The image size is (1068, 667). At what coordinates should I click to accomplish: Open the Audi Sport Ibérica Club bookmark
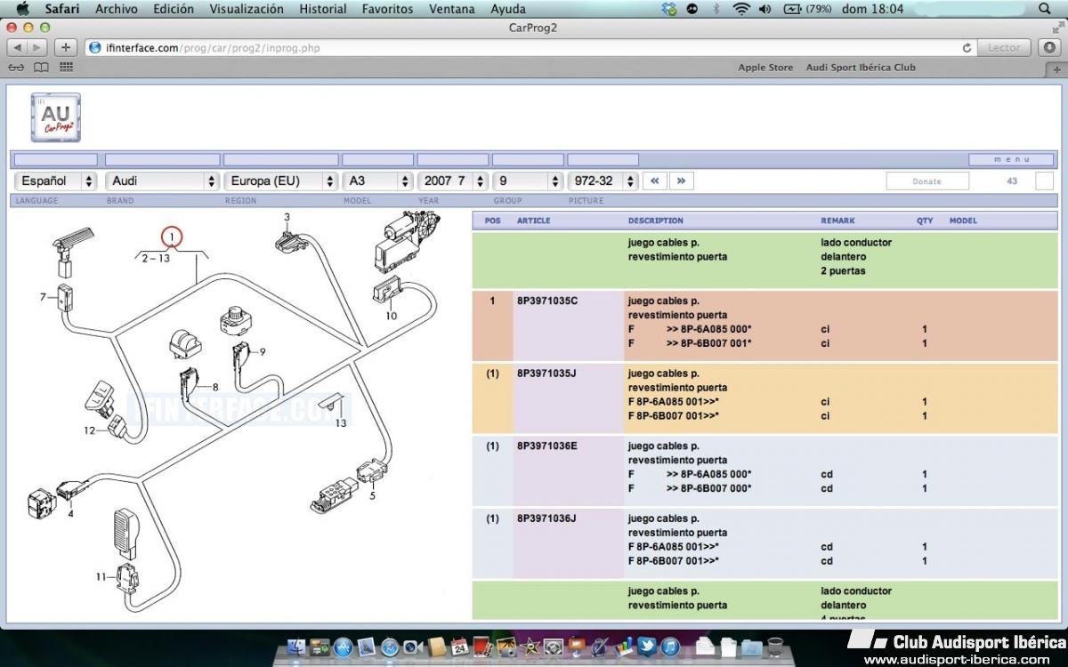[861, 68]
